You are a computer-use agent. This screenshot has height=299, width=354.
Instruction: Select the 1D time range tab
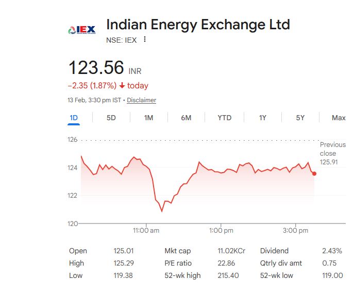click(x=74, y=118)
